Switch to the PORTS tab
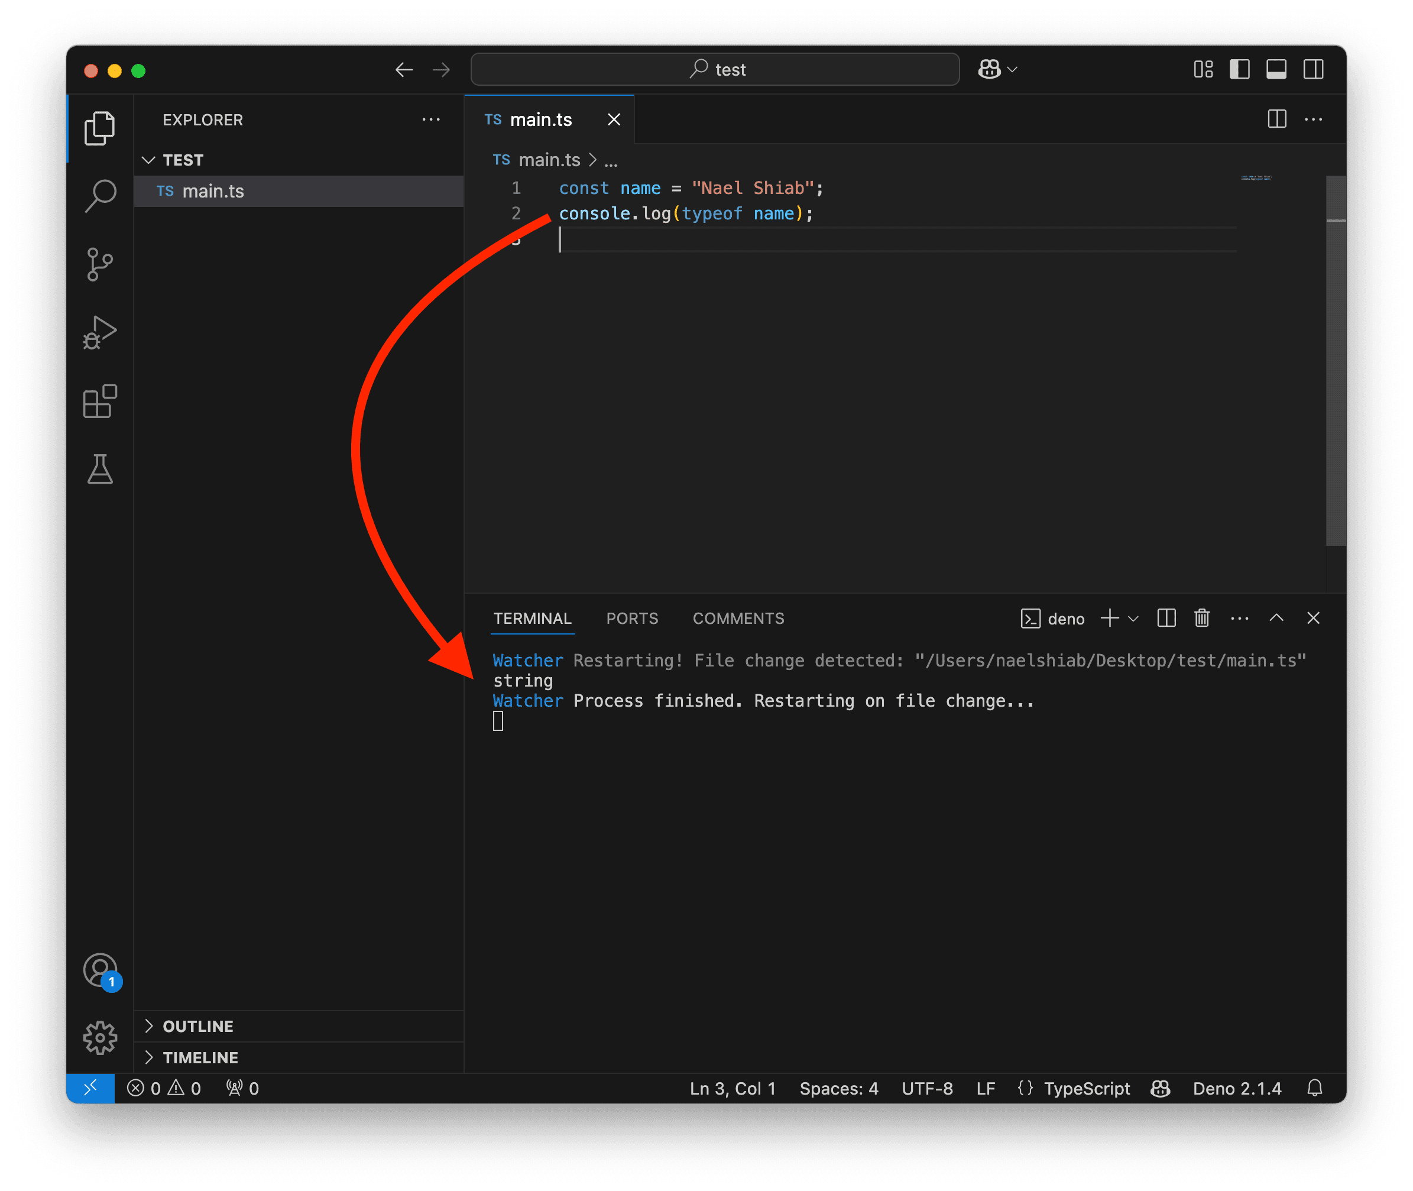The width and height of the screenshot is (1413, 1191). (x=632, y=619)
